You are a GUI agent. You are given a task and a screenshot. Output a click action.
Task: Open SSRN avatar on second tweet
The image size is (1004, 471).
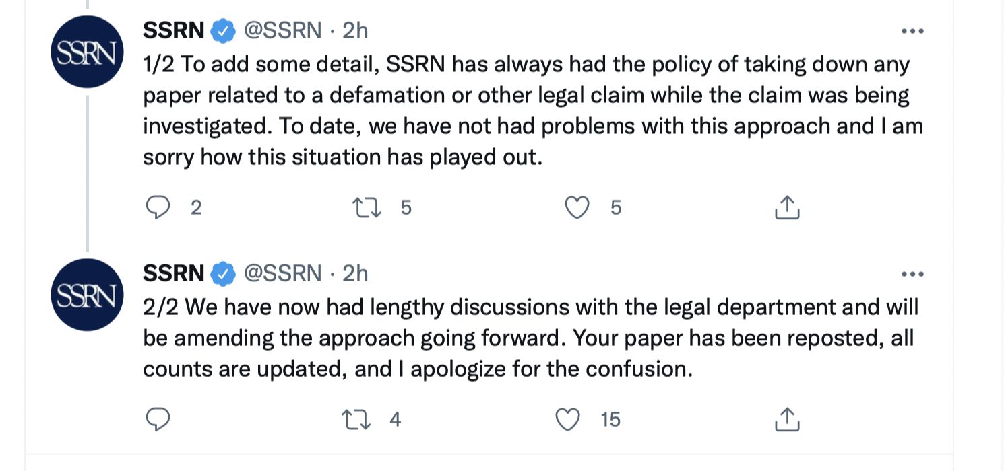87,295
